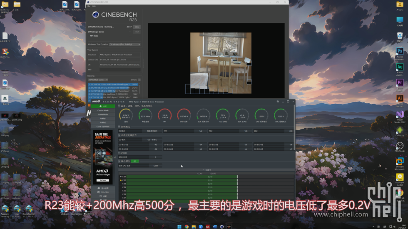
Task: Collapse the curve optimizer control section
Action: (119, 135)
